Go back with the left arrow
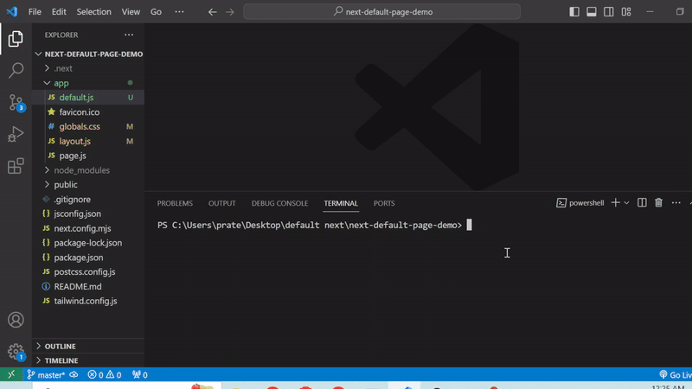This screenshot has height=389, width=692. pos(212,12)
